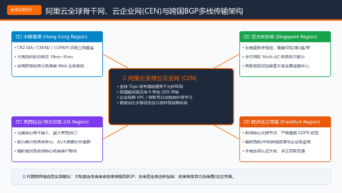Click the icon before 欧洲法兰克福 title
Screen dimensions: 342x193
[x=247, y=122]
